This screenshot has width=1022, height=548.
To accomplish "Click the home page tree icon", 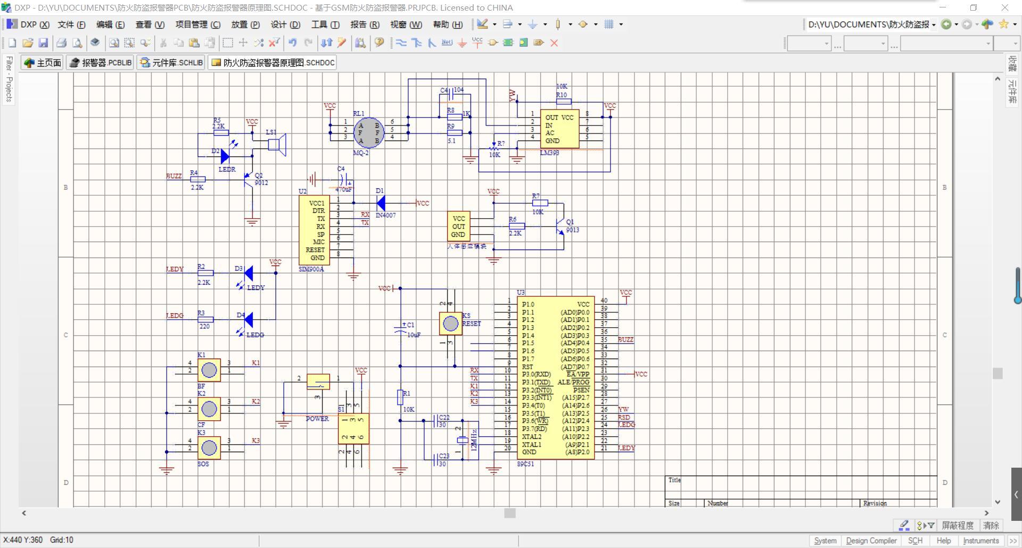I will point(987,24).
